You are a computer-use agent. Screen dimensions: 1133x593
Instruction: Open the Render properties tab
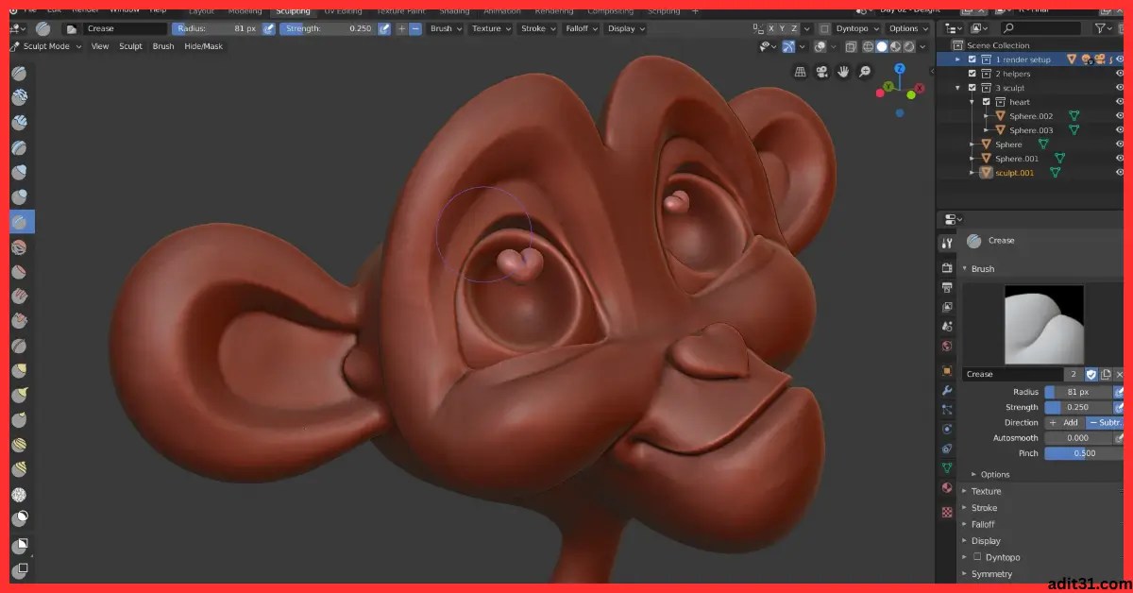coord(947,267)
